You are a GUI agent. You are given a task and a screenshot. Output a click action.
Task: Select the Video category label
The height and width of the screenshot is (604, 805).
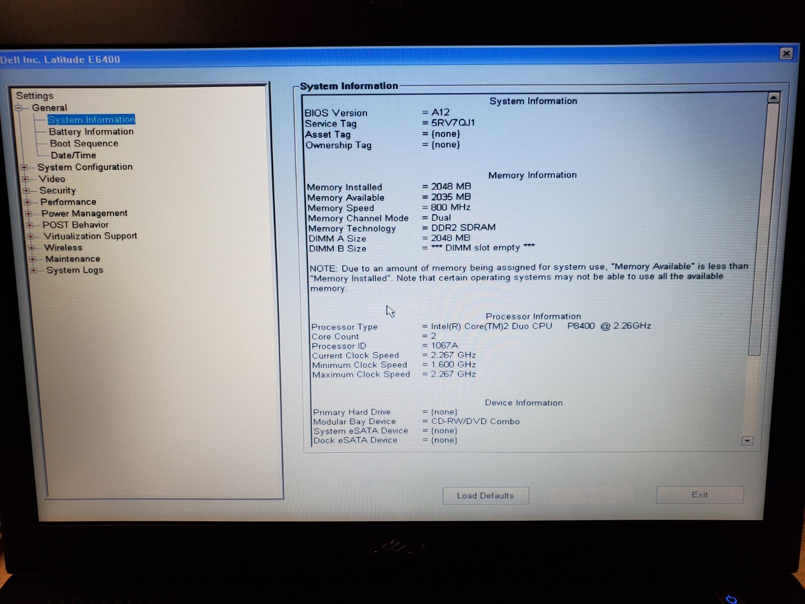52,179
